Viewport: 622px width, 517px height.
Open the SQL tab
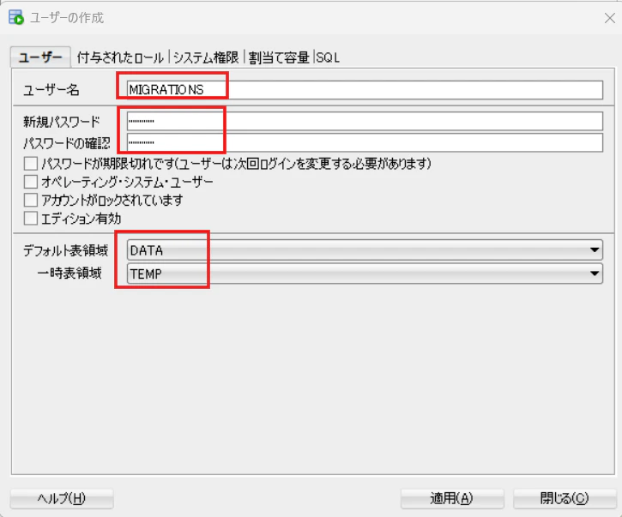pos(328,57)
